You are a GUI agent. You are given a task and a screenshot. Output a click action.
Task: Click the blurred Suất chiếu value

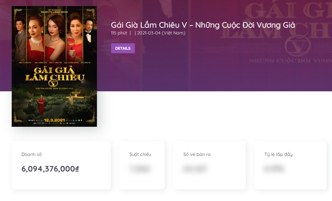pos(140,169)
